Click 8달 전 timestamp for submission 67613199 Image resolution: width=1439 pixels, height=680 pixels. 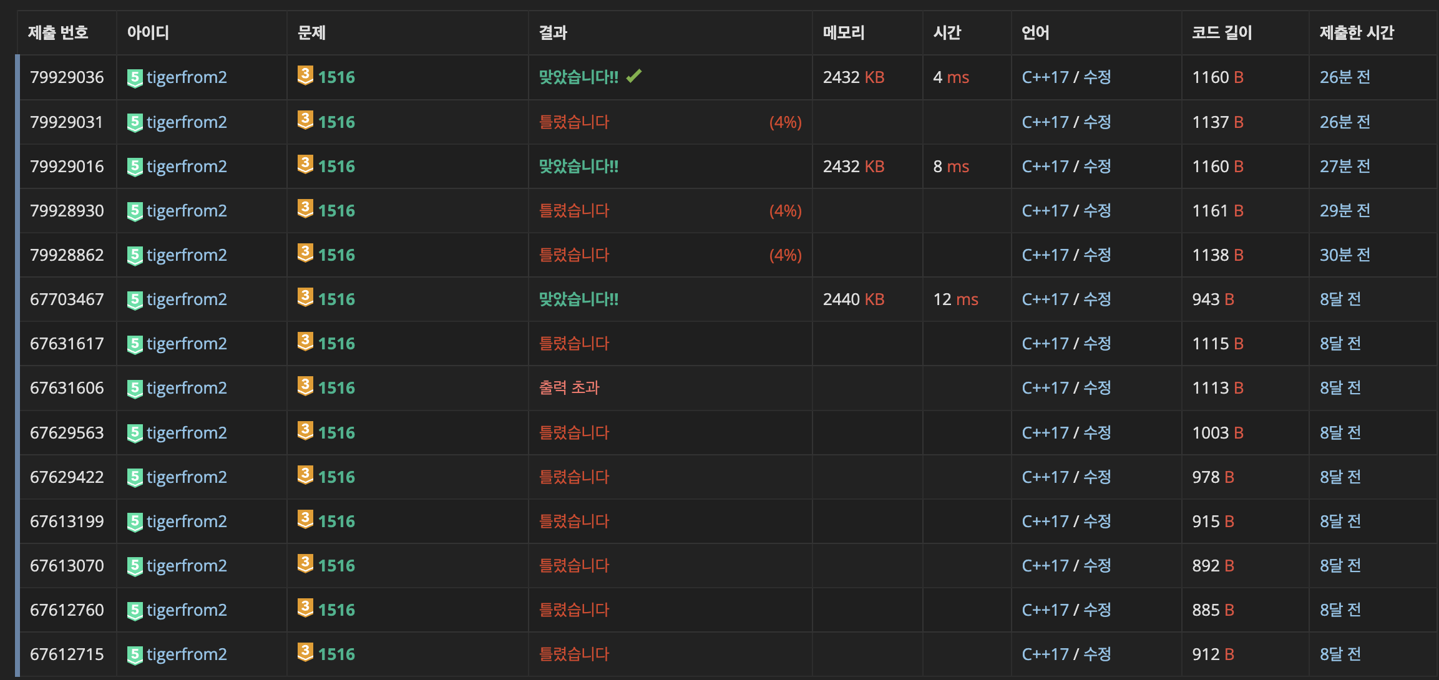1340,522
